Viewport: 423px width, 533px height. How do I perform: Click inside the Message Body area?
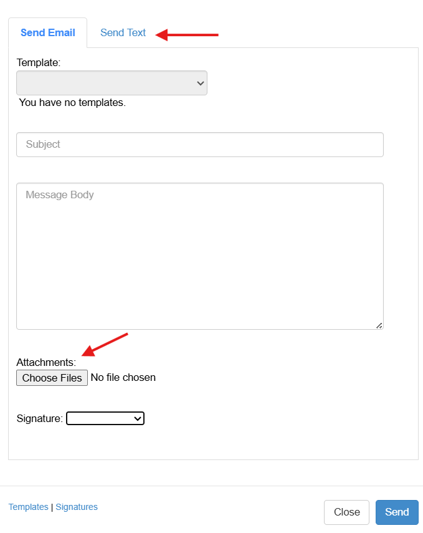[199, 256]
